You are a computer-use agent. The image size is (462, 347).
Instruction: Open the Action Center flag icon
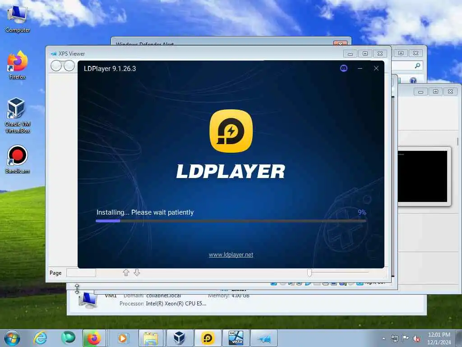[x=406, y=338]
